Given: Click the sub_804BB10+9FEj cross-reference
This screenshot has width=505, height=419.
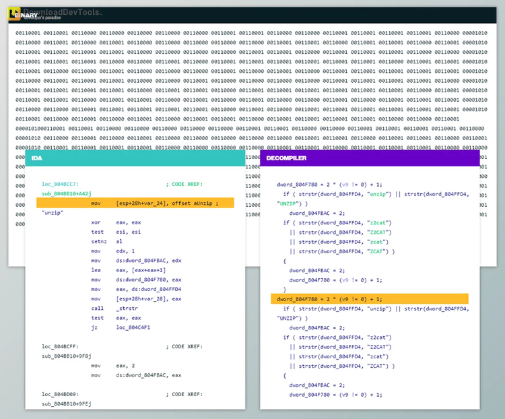Looking at the screenshot, I should coord(67,404).
